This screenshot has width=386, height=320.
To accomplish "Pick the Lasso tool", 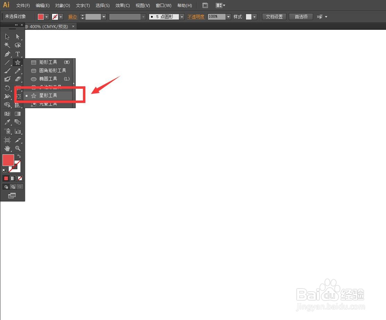I will 18,45.
